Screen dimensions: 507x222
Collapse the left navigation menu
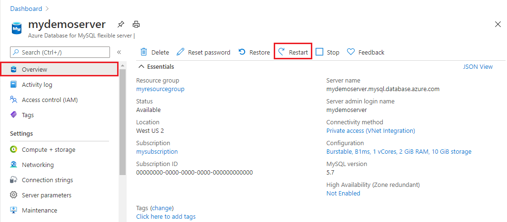tap(119, 52)
